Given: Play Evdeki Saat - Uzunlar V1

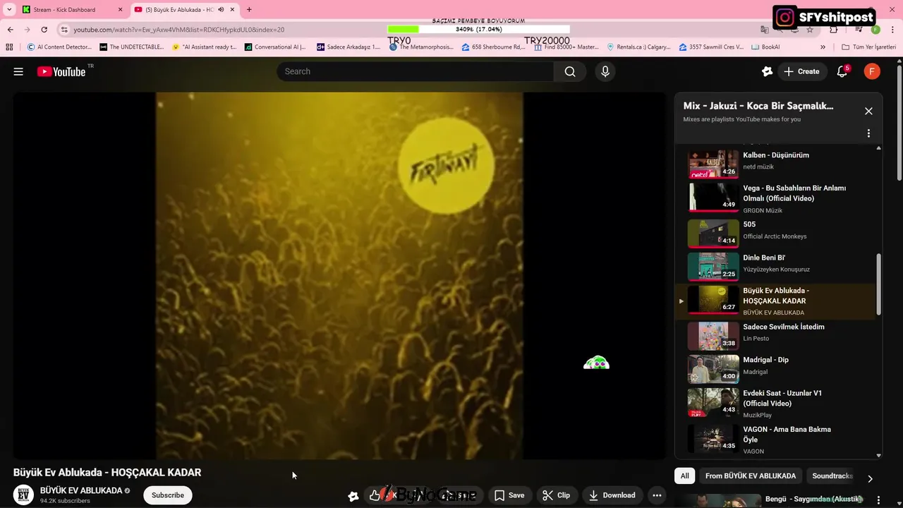Looking at the screenshot, I should (x=776, y=404).
